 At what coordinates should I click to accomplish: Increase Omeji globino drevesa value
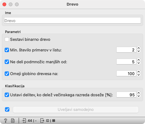[x=138, y=72]
